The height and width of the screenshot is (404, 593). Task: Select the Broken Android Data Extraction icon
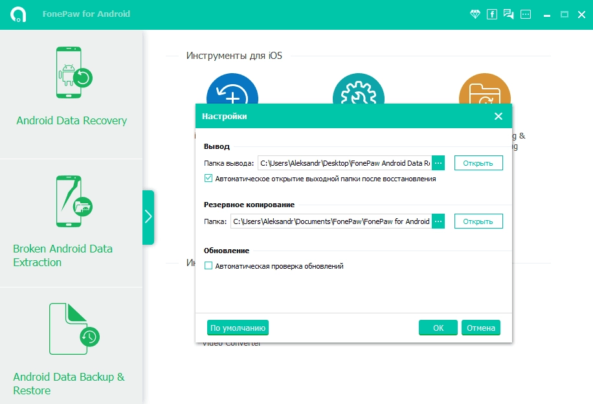tap(74, 201)
